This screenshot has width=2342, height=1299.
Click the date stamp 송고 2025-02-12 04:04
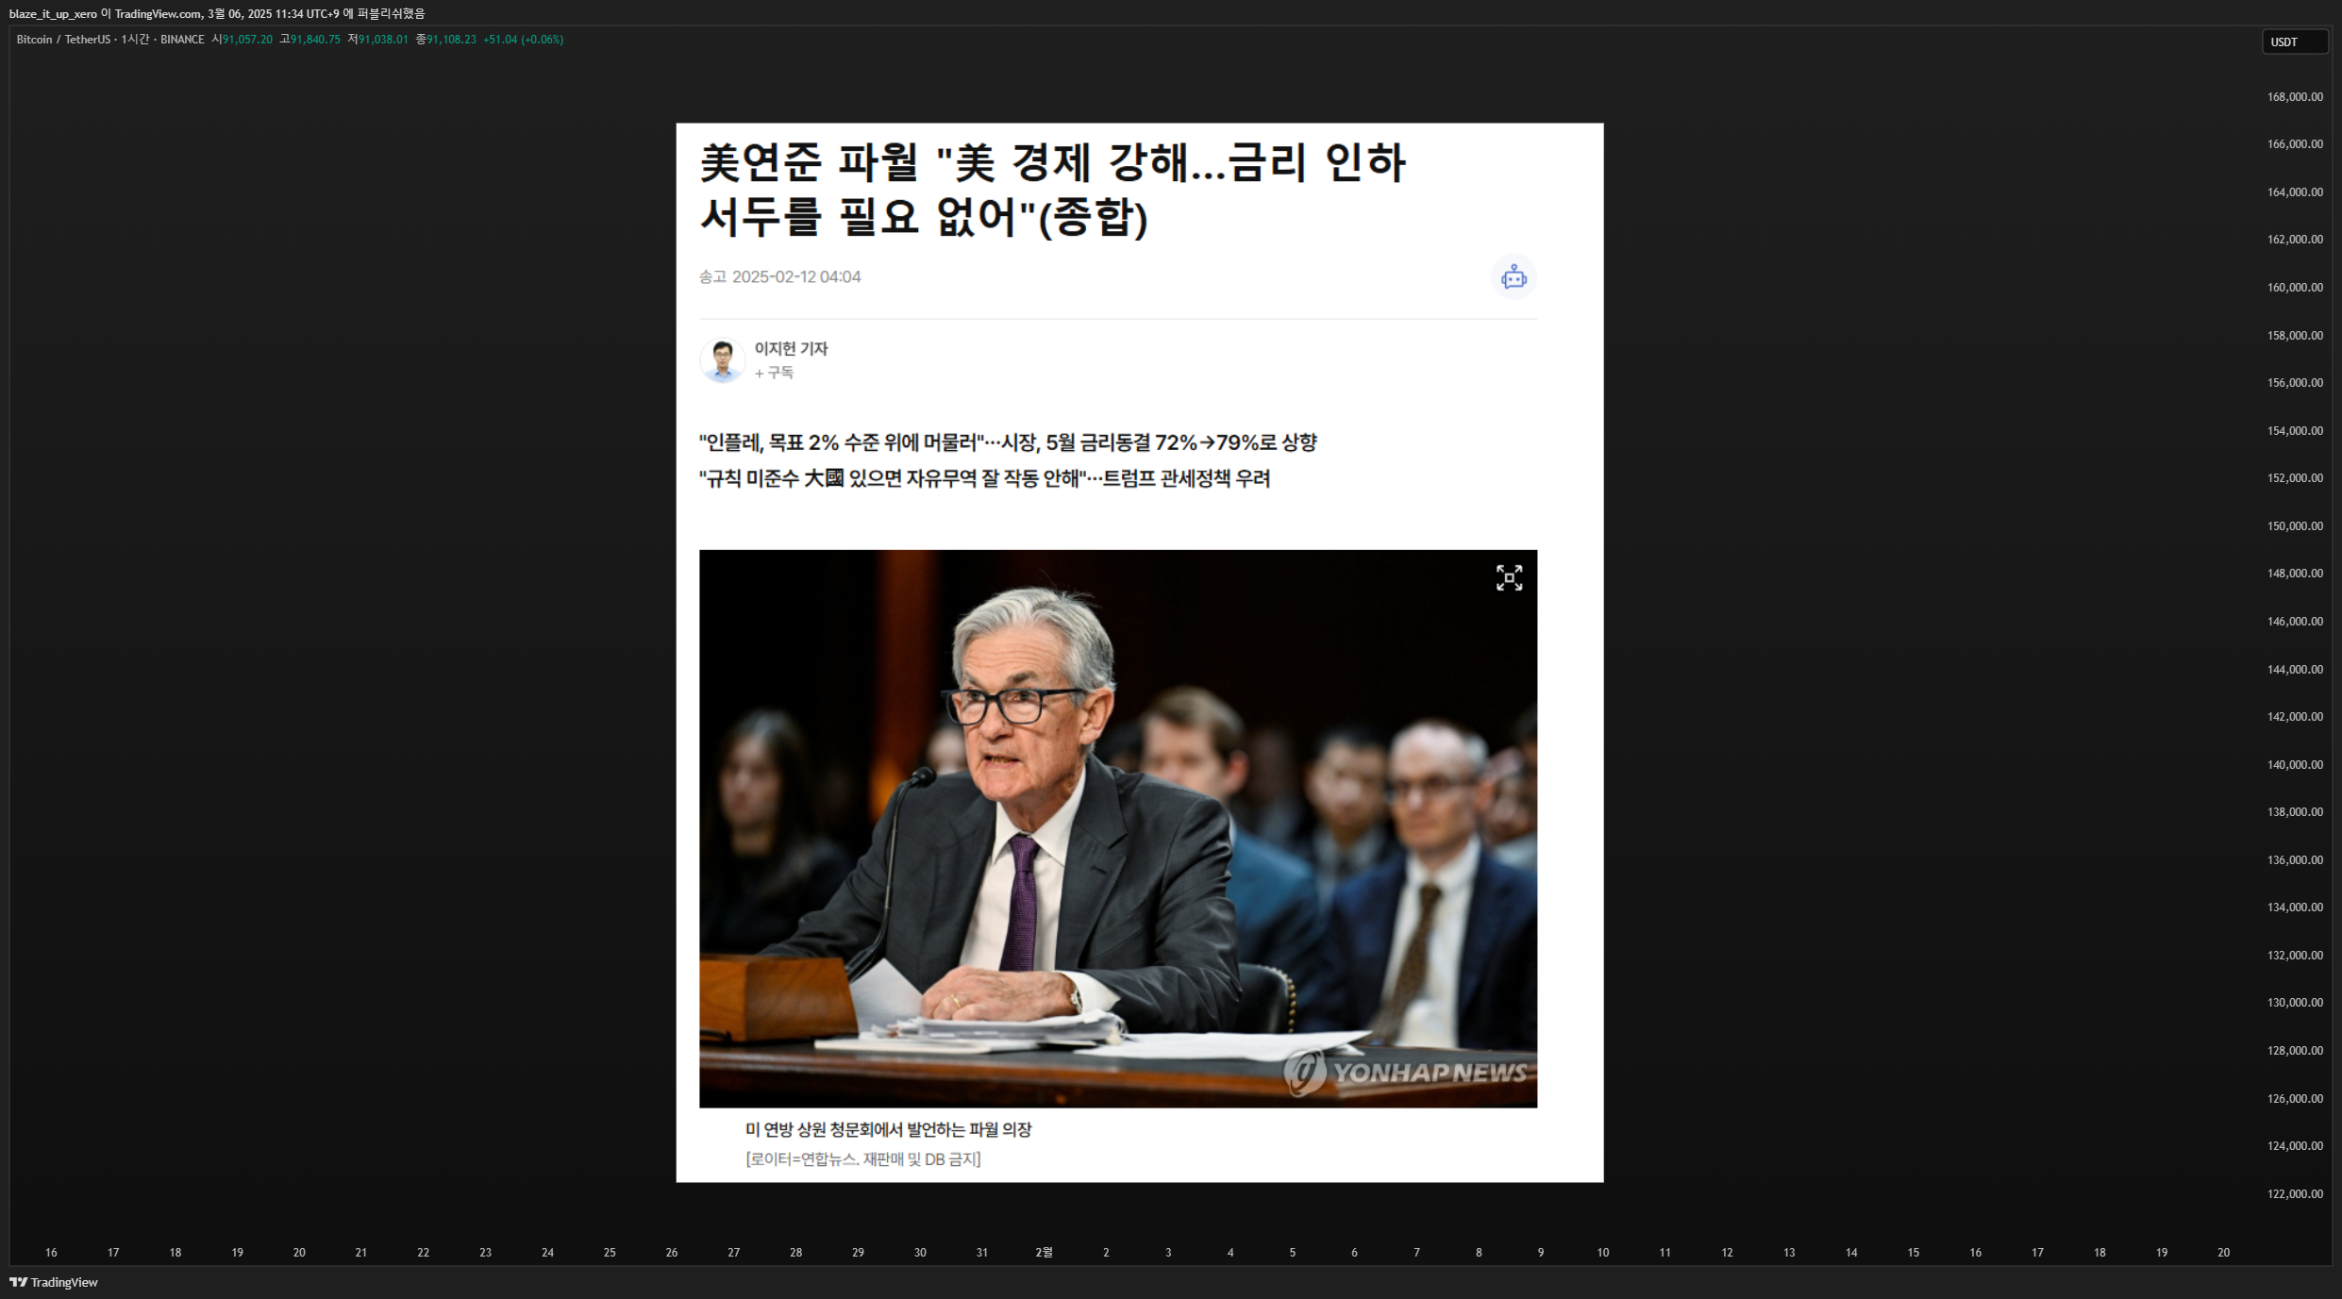779,276
